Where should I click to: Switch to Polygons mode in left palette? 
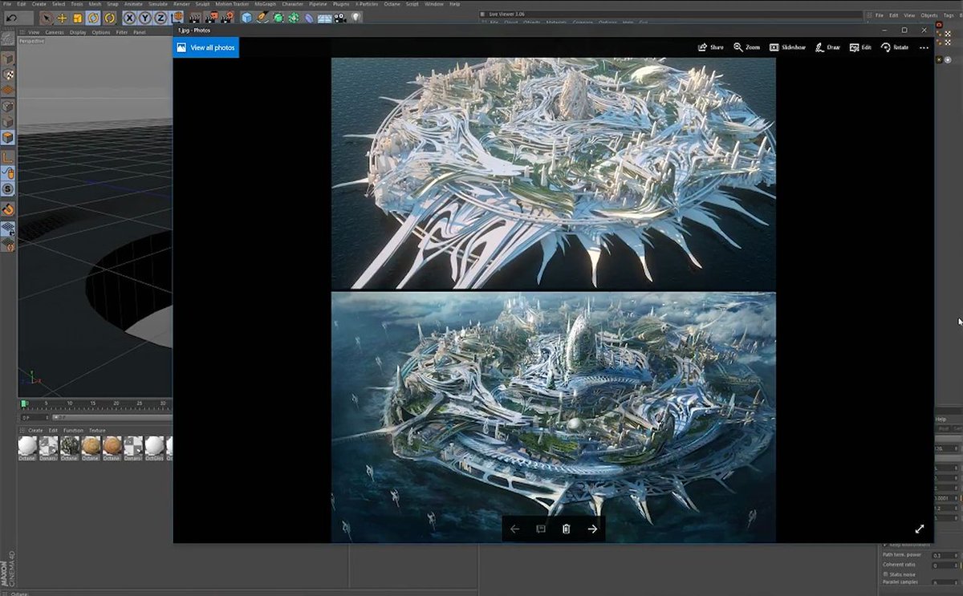8,137
